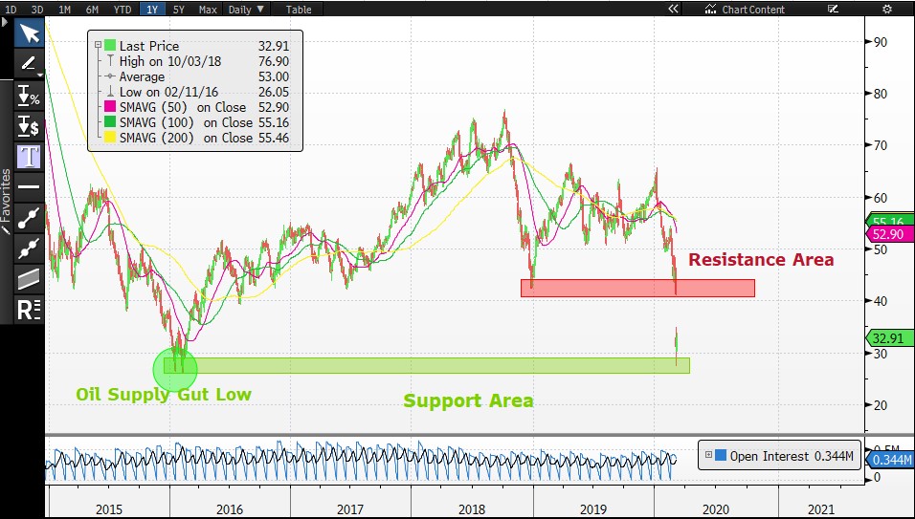Screen dimensions: 915x519
Task: Select the horizontal line tool
Action: pos(29,187)
